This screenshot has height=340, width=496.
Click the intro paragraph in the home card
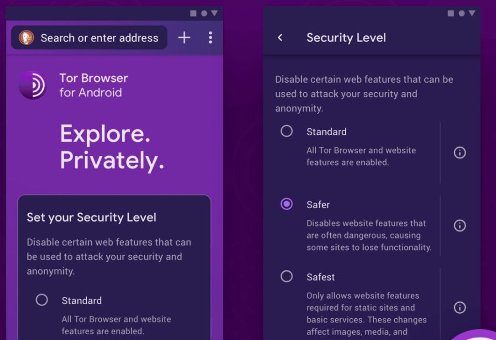pyautogui.click(x=109, y=257)
